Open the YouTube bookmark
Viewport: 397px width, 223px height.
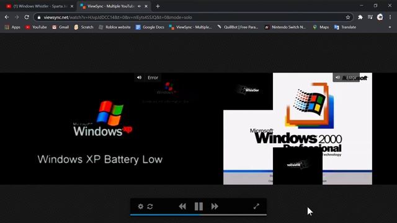tap(36, 27)
